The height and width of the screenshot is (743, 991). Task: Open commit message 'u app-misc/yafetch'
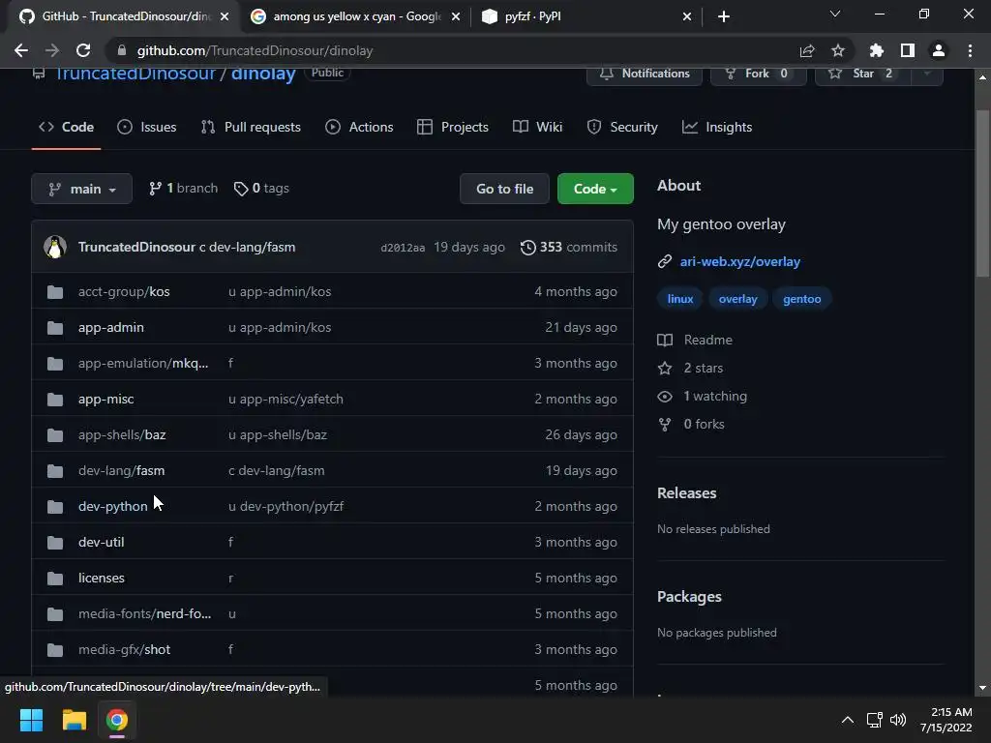pos(285,400)
